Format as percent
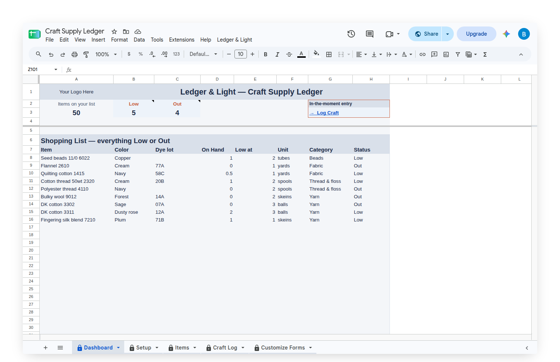The width and height of the screenshot is (560, 362). (x=141, y=54)
